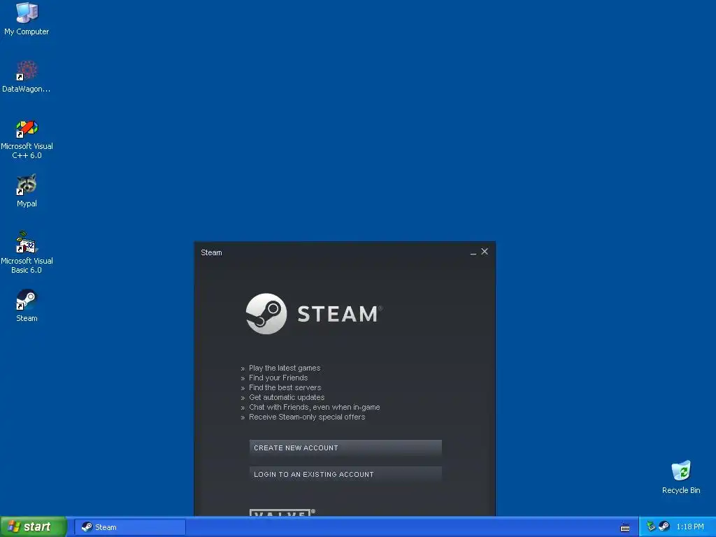Click Create New Account button
Viewport: 716px width, 537px height.
pos(345,448)
